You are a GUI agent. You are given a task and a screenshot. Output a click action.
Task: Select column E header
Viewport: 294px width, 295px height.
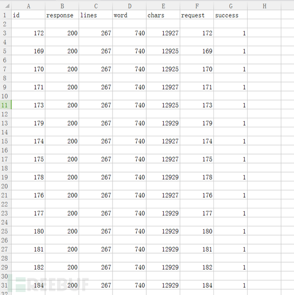tap(163, 6)
